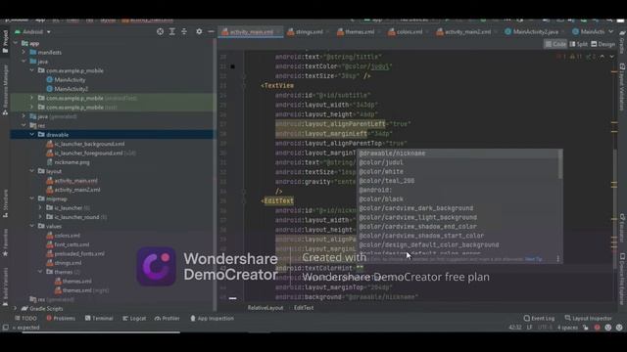Switch editor to Code view
This screenshot has height=352, width=627.
click(555, 44)
